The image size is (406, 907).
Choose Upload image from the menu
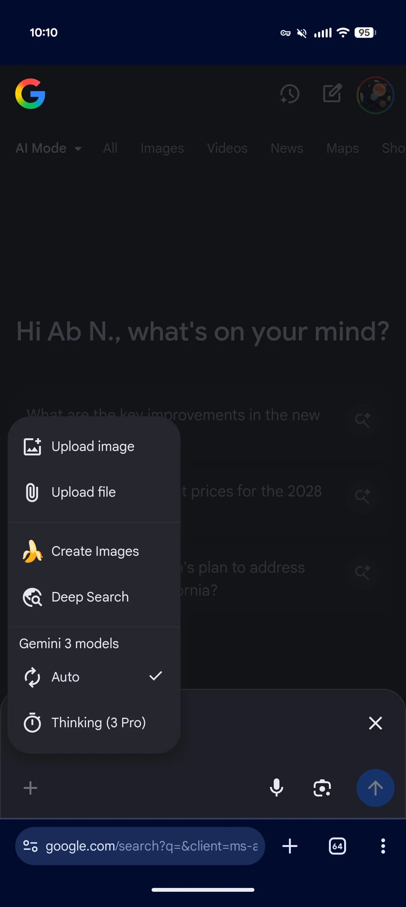pos(94,447)
